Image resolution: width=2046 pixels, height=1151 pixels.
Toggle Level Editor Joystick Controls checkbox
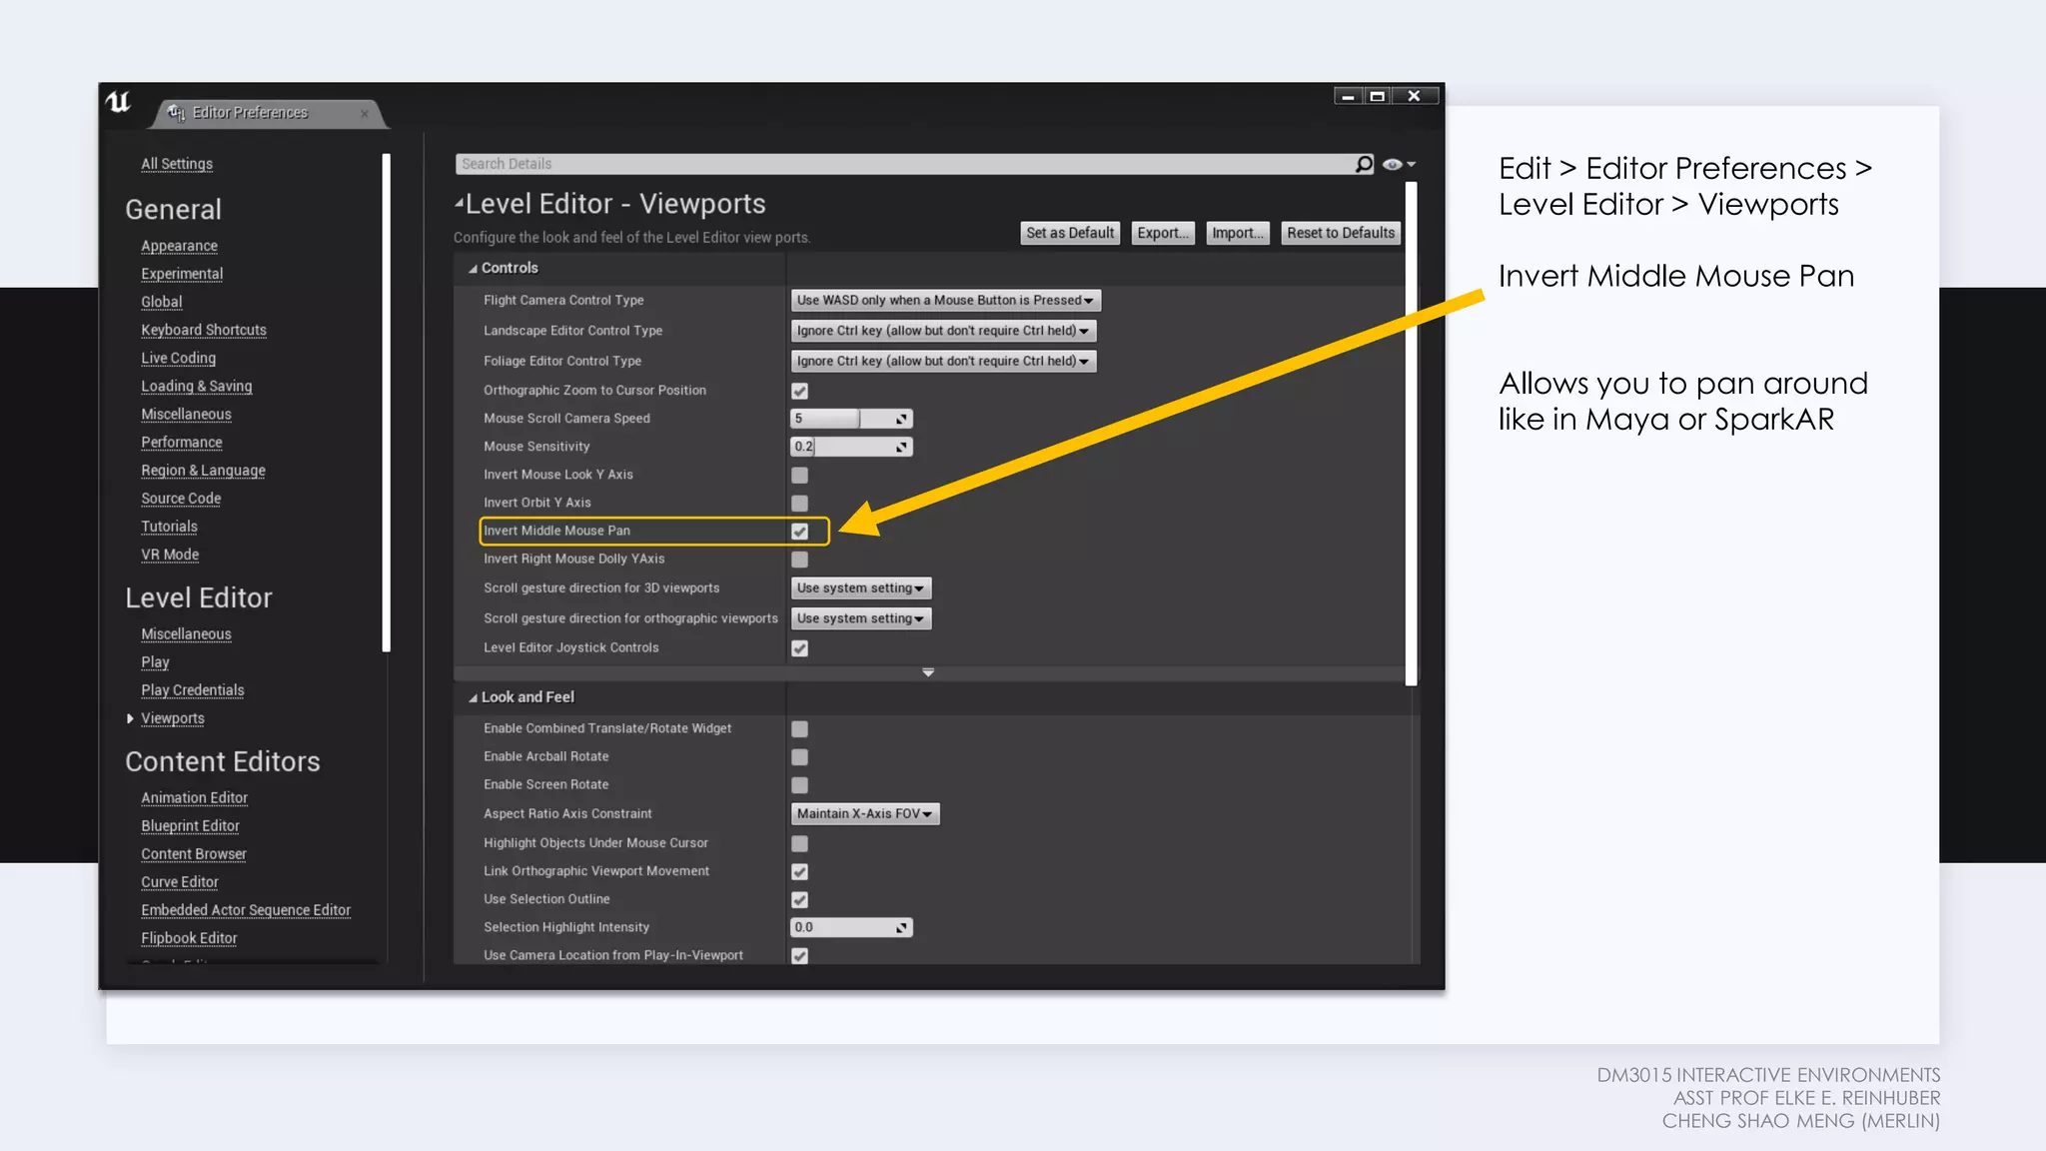(800, 648)
